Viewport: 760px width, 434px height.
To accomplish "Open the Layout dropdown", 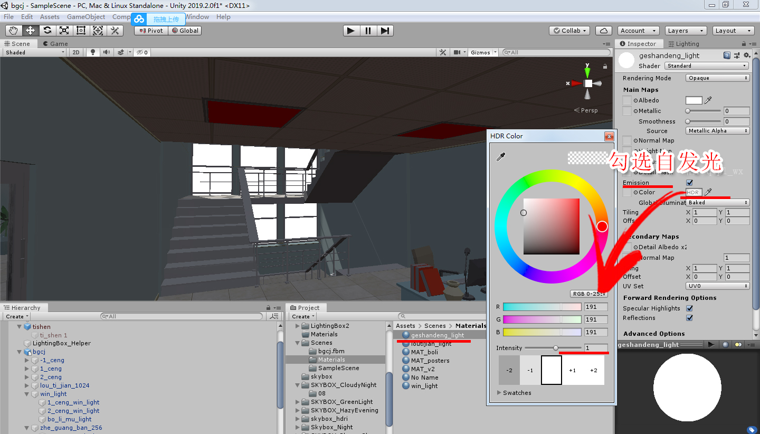I will (733, 31).
